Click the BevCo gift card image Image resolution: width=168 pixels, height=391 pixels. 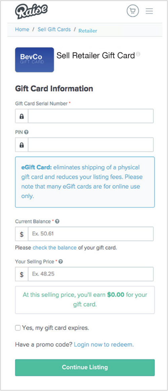[x=34, y=60]
